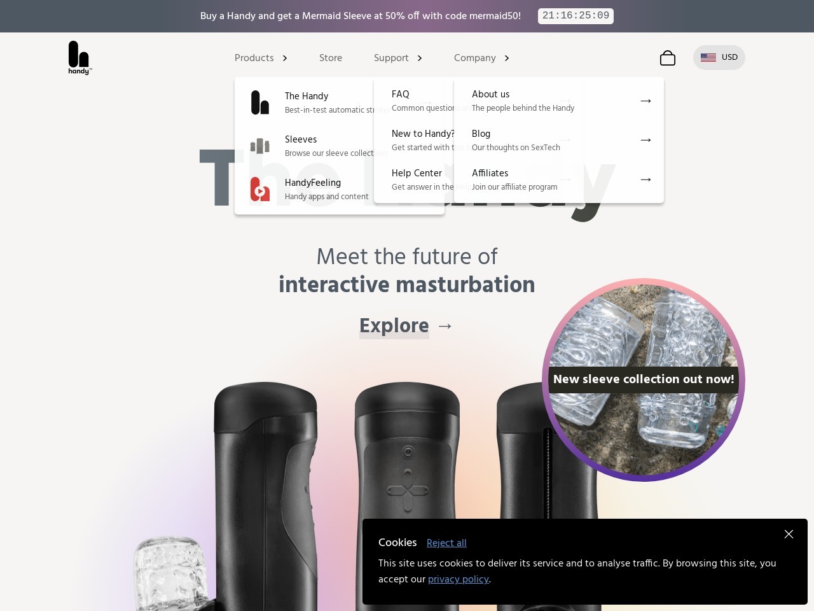The image size is (814, 611).
Task: Click the Sleeves product icon
Action: (x=259, y=146)
